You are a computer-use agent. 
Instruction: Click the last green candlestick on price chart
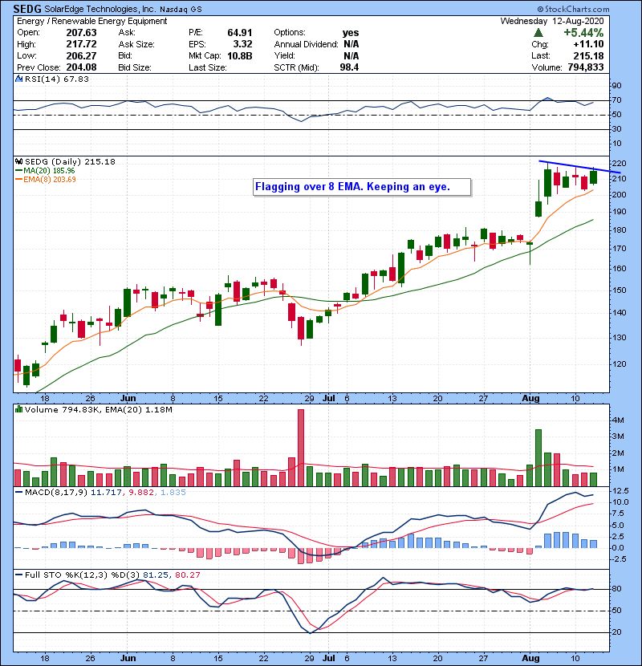(594, 177)
